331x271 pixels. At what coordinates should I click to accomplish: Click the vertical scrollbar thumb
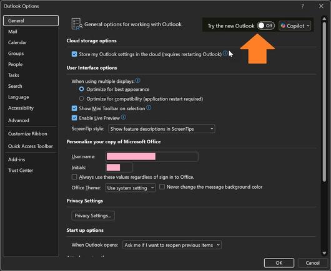pos(324,102)
